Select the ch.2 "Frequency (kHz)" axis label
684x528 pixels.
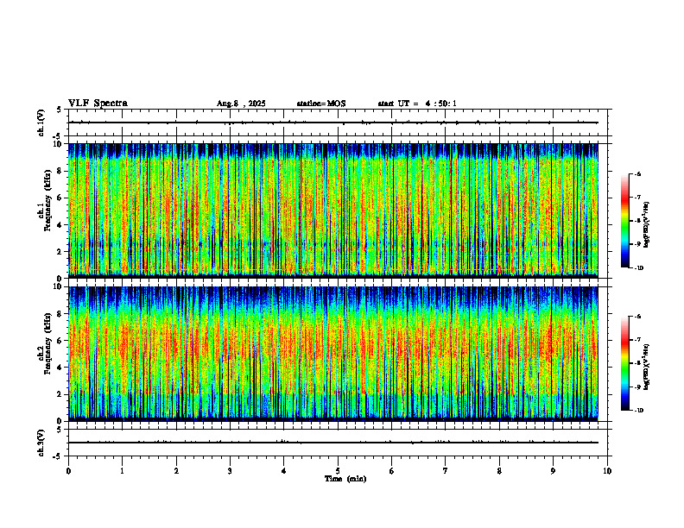click(x=47, y=343)
